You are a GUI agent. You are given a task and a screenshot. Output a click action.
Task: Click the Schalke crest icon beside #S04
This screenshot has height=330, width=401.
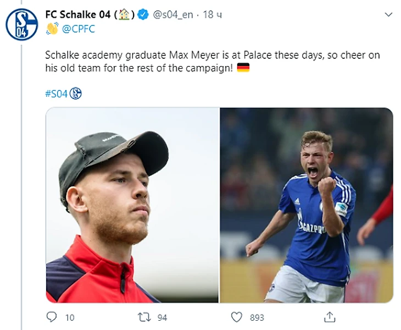[x=76, y=94]
